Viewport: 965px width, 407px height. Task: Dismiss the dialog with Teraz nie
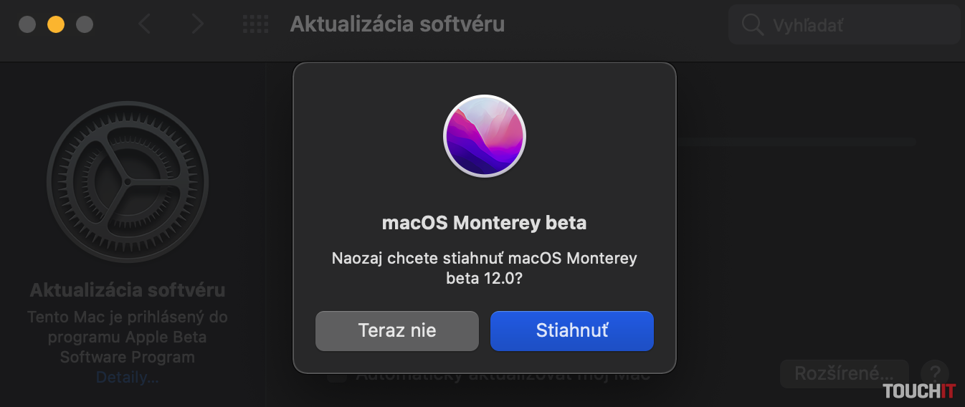click(x=396, y=330)
